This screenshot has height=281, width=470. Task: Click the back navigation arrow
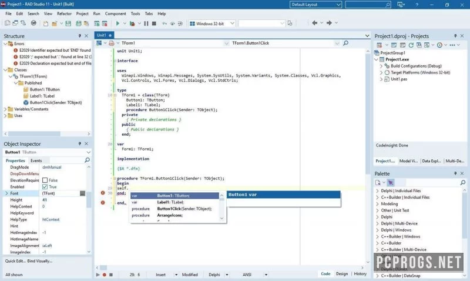click(x=314, y=23)
